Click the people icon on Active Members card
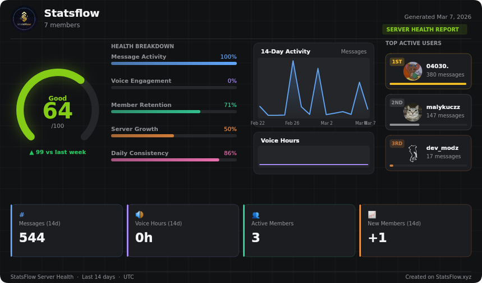Screen dimensions: 482x283 255,214
